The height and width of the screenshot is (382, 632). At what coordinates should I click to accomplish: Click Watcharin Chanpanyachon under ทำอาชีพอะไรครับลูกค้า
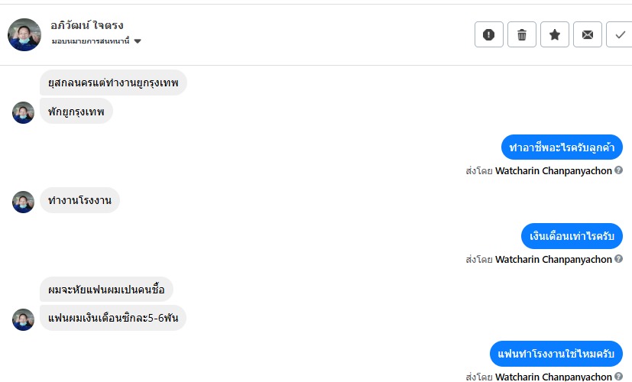coord(553,171)
